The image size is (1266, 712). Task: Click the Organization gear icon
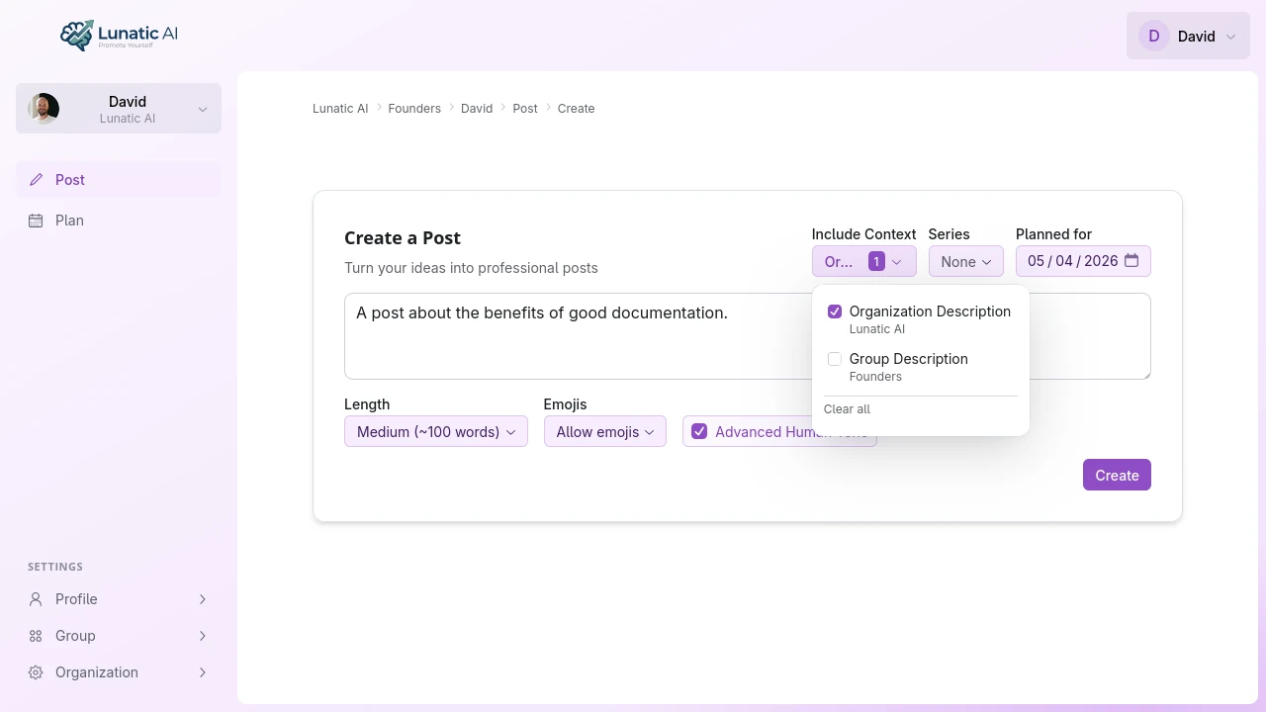[x=36, y=672]
